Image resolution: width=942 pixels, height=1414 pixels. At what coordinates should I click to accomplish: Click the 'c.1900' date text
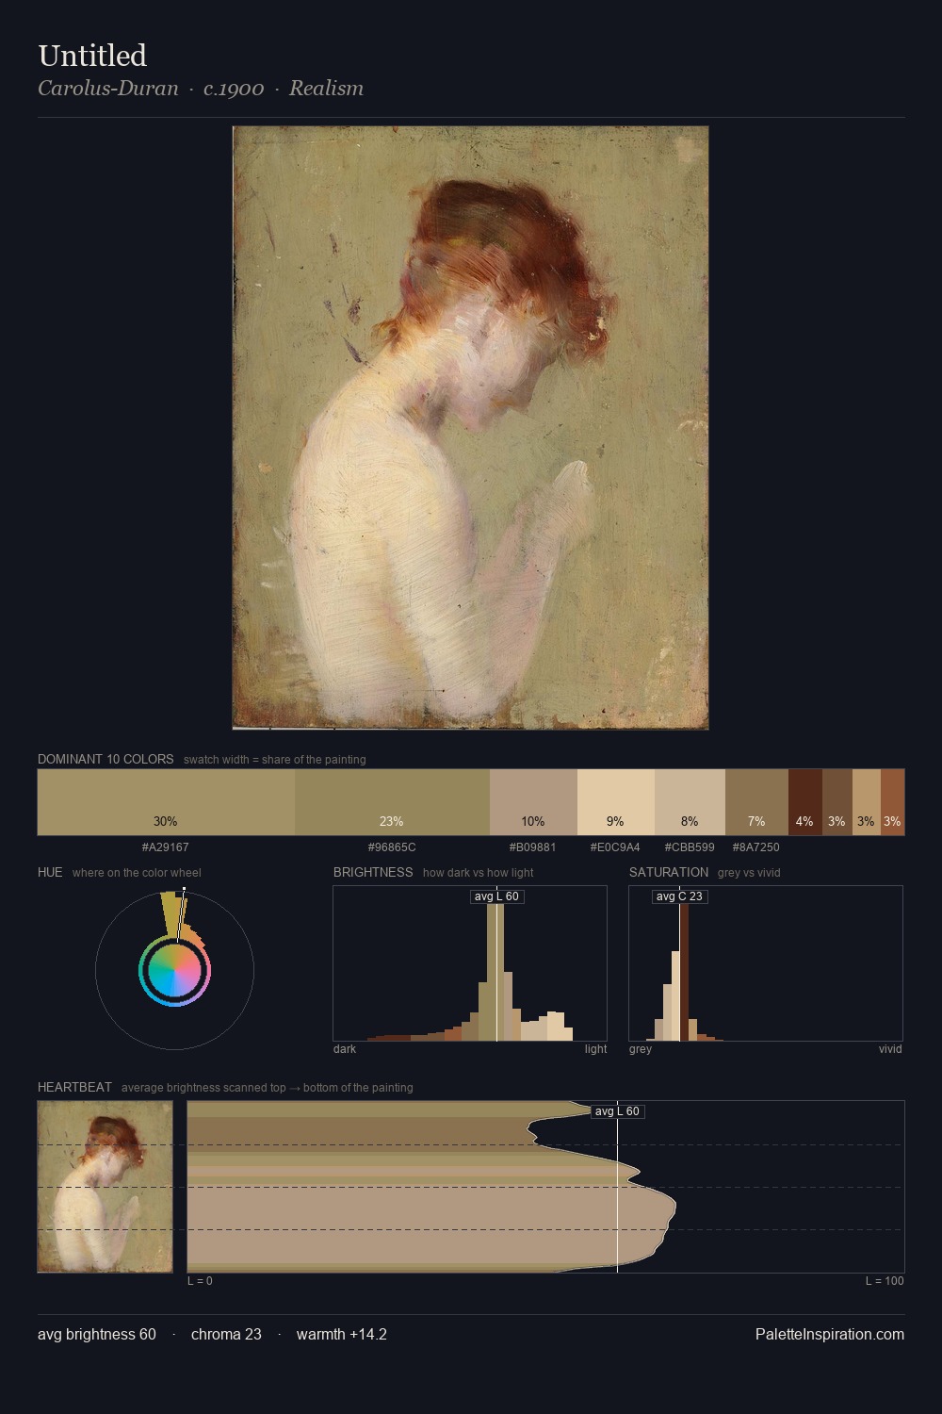coord(234,89)
